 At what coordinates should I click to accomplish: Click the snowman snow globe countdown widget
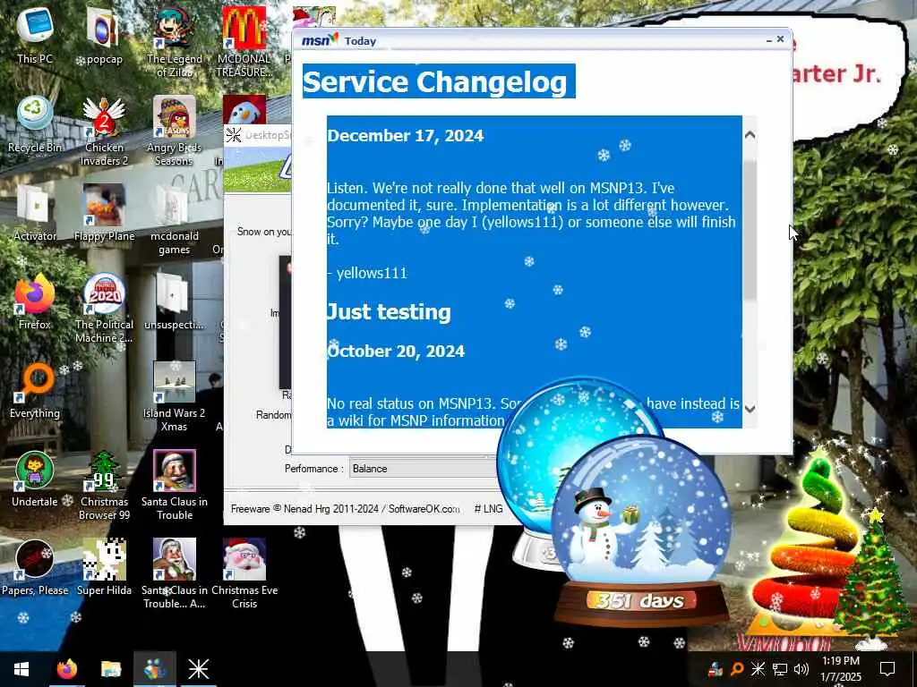pos(640,531)
